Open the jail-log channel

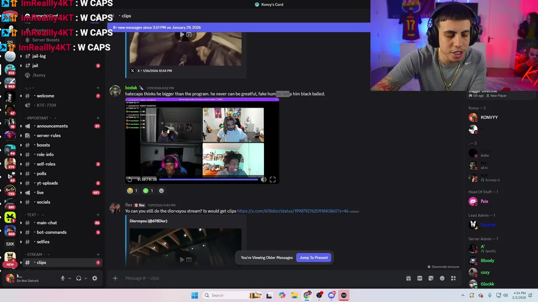pos(61,56)
